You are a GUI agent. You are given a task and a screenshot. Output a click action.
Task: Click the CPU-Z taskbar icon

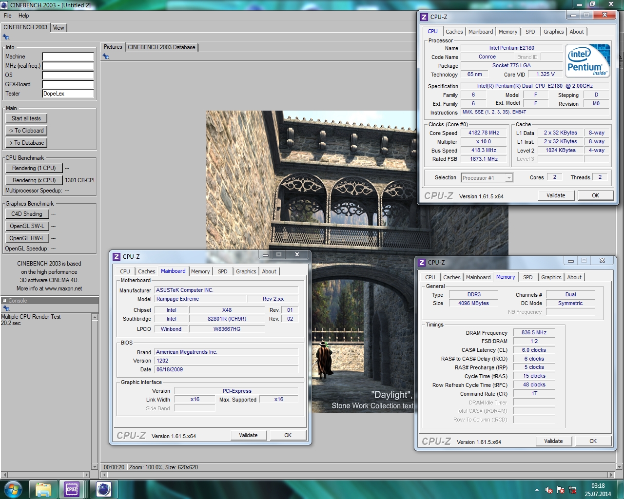(72, 489)
